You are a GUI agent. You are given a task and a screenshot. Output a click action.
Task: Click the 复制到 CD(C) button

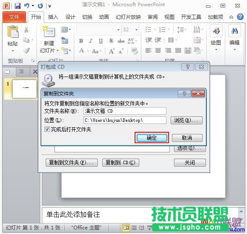pos(121,162)
